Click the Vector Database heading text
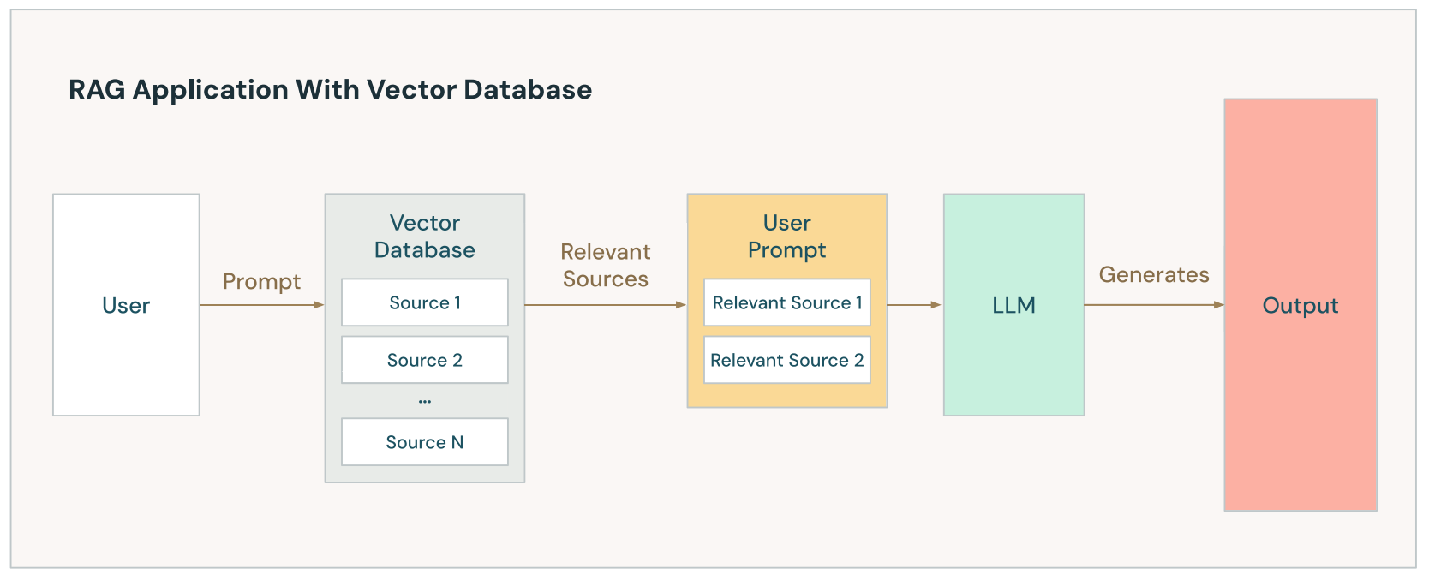The height and width of the screenshot is (581, 1429). (424, 237)
